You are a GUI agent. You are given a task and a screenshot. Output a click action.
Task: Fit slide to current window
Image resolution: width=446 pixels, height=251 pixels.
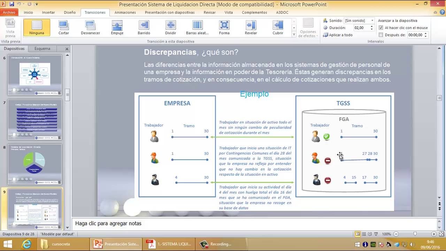click(x=441, y=234)
